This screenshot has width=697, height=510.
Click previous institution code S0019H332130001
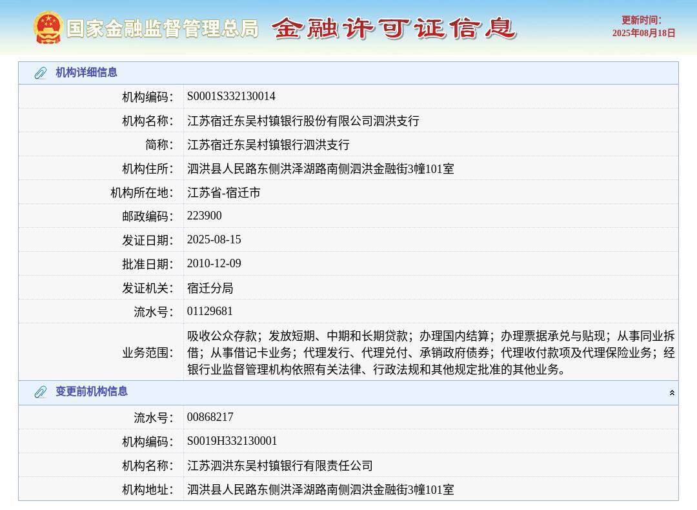click(x=232, y=441)
